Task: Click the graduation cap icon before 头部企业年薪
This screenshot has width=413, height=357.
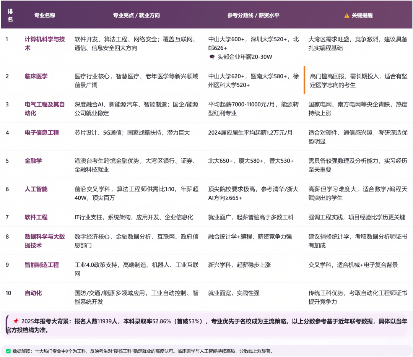Action: pyautogui.click(x=212, y=57)
